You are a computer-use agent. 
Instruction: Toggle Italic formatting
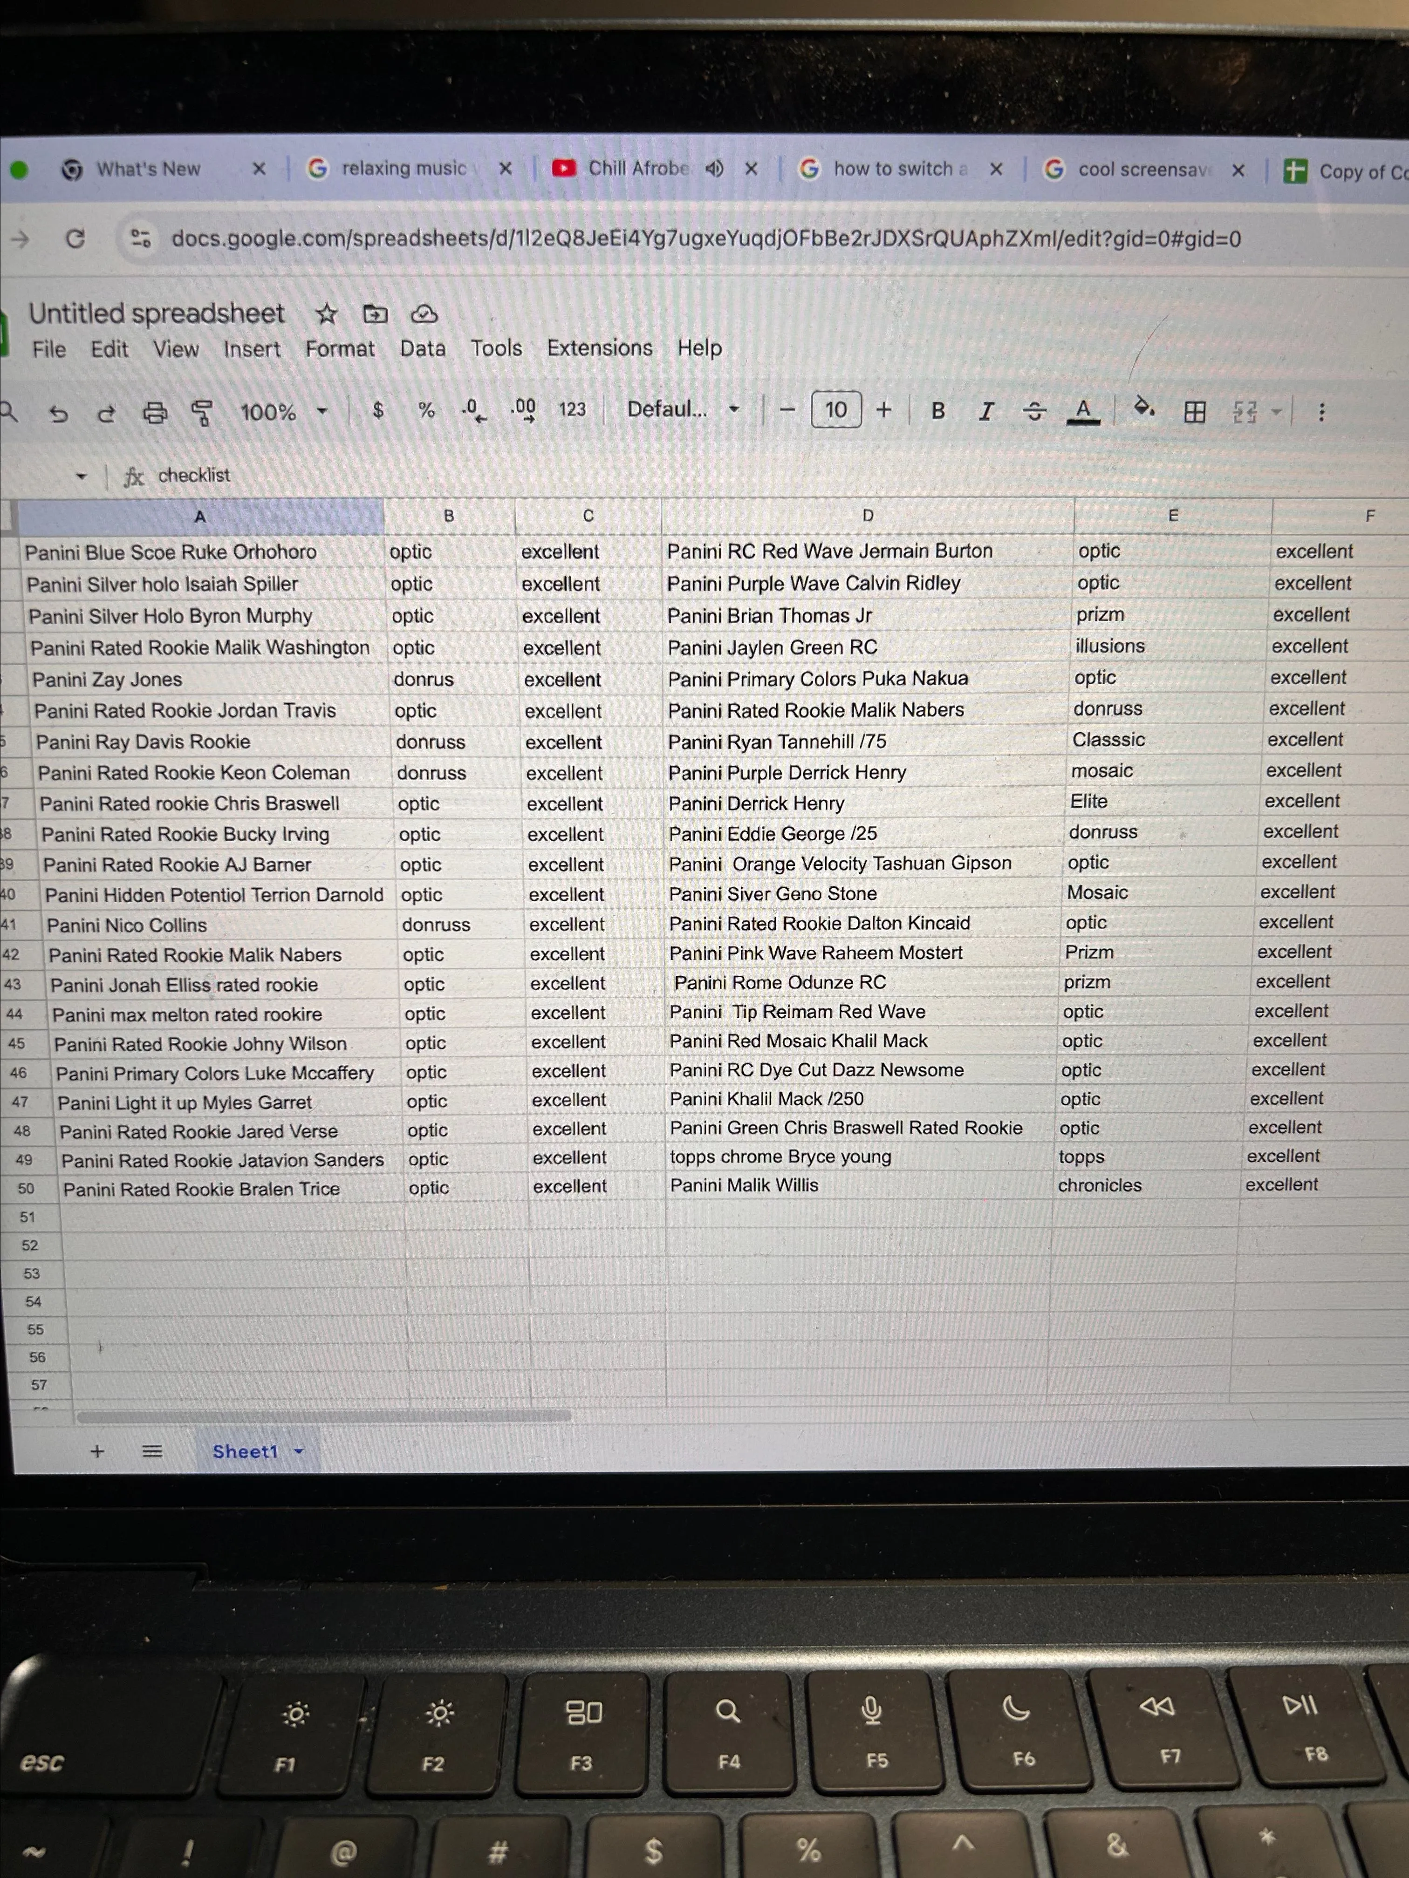pyautogui.click(x=985, y=411)
